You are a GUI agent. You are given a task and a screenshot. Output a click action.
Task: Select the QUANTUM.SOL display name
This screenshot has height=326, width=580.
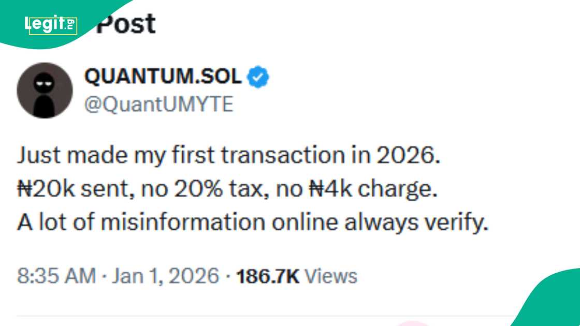(163, 76)
